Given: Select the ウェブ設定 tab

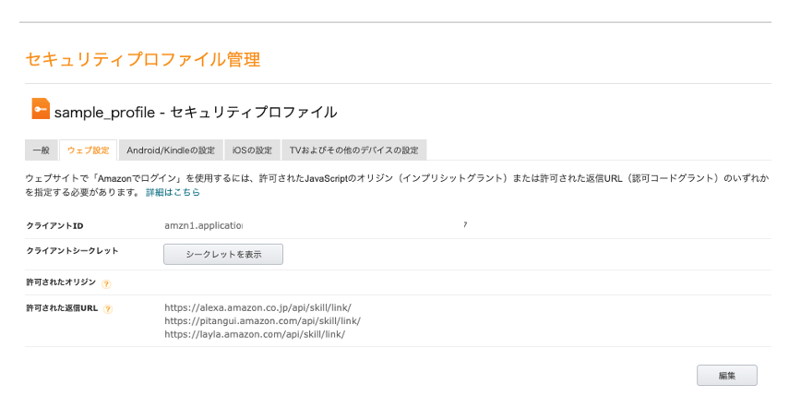Looking at the screenshot, I should (x=88, y=150).
